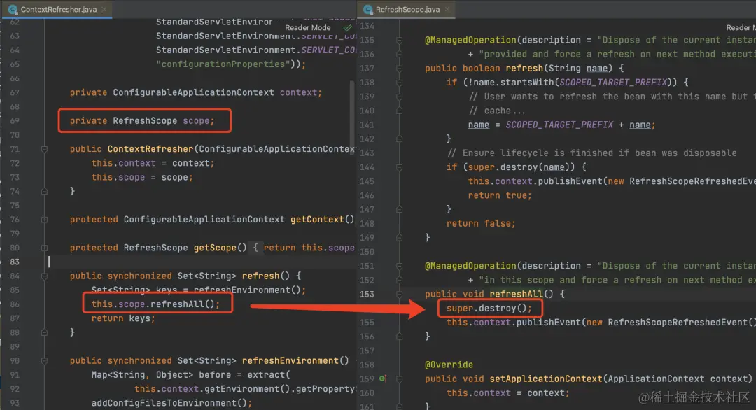Collapse the setApplicationContext method at line 159
The height and width of the screenshot is (410, 756).
tap(399, 379)
